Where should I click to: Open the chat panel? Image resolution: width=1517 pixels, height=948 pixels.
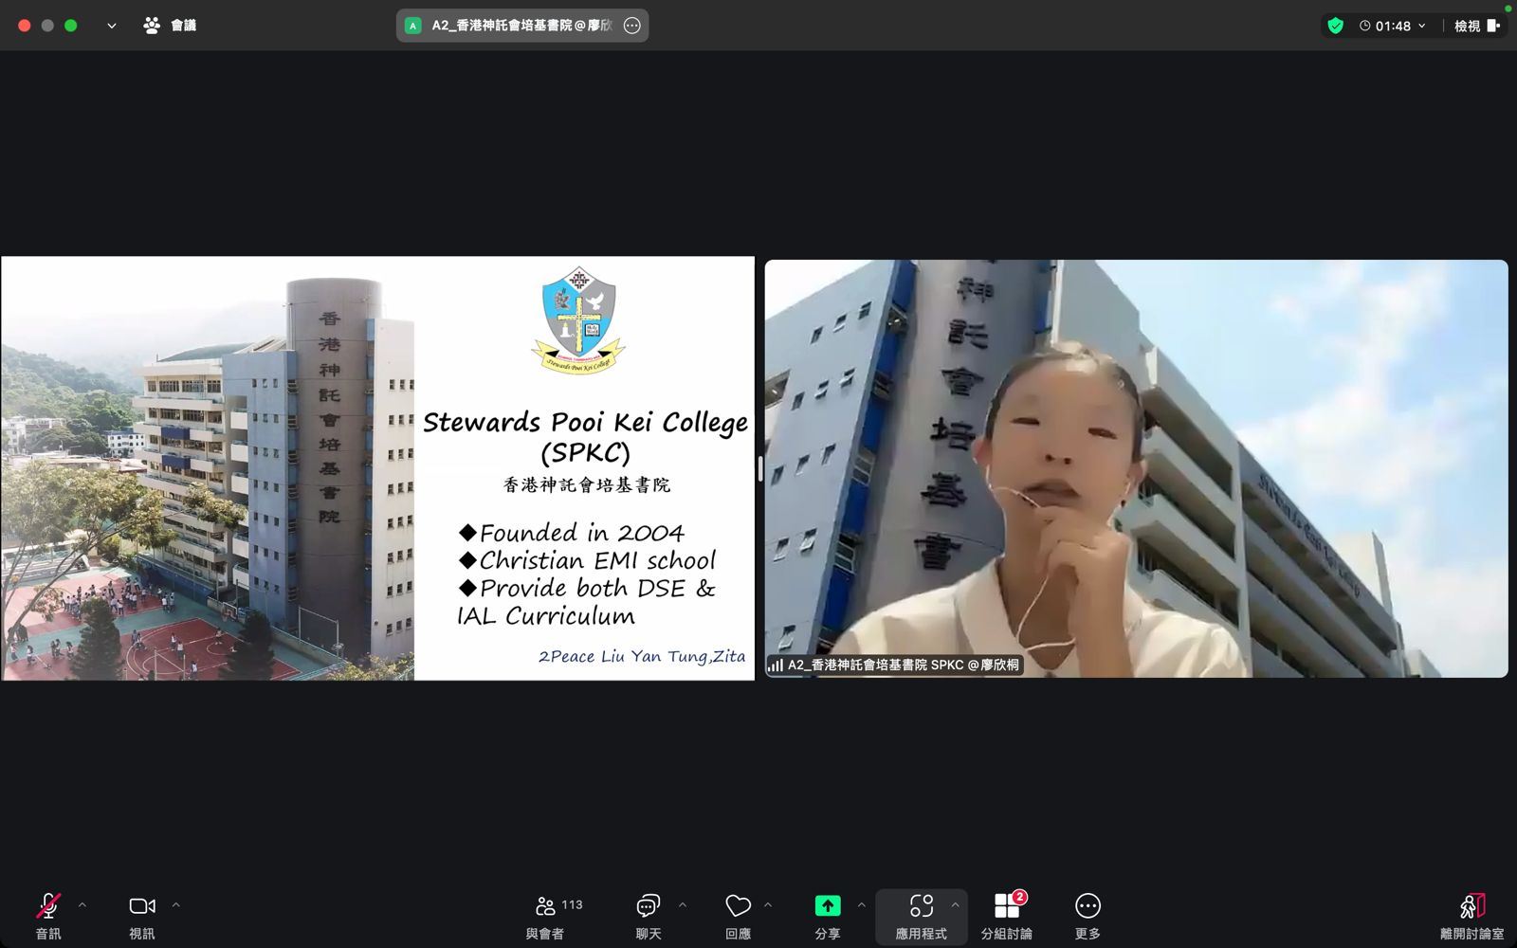(649, 916)
